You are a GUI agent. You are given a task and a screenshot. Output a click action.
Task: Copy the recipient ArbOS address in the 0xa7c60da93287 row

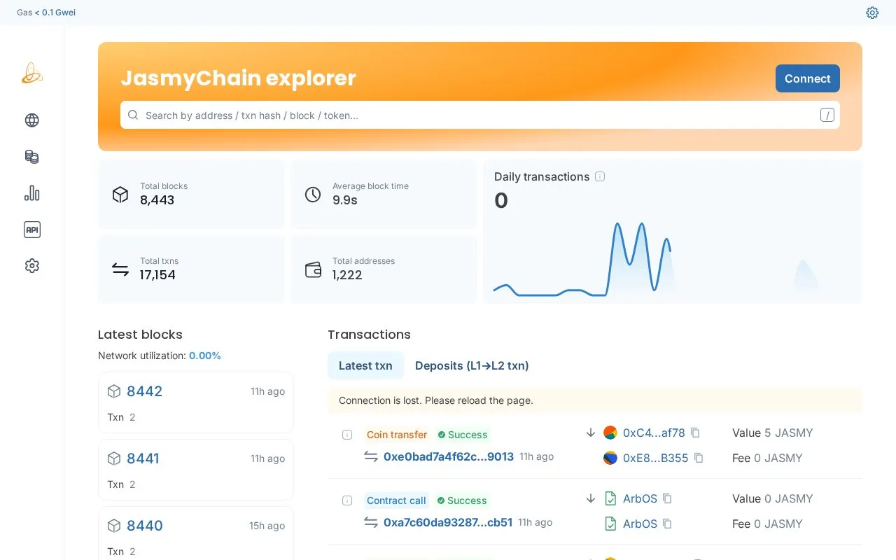(x=667, y=524)
